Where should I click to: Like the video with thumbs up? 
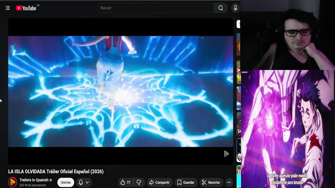(x=126, y=183)
